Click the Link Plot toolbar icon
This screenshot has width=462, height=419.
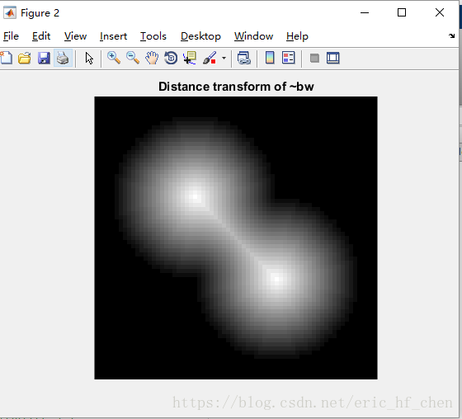pyautogui.click(x=244, y=58)
